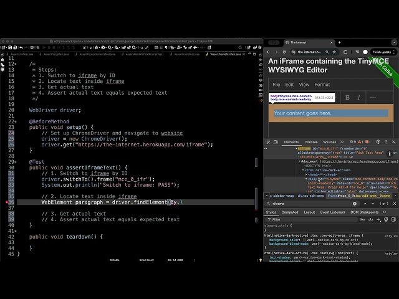
Task: Open Chrome tab search dropdown
Action: [x=394, y=42]
